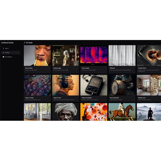Click the wand icon beside AI Tools heading
The width and height of the screenshot is (161, 161).
[25, 42]
